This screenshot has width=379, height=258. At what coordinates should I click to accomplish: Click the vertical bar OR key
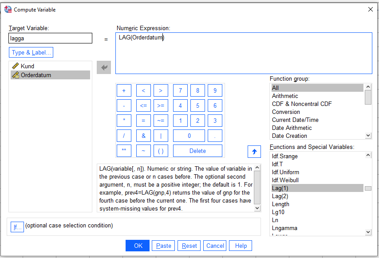[161, 136]
